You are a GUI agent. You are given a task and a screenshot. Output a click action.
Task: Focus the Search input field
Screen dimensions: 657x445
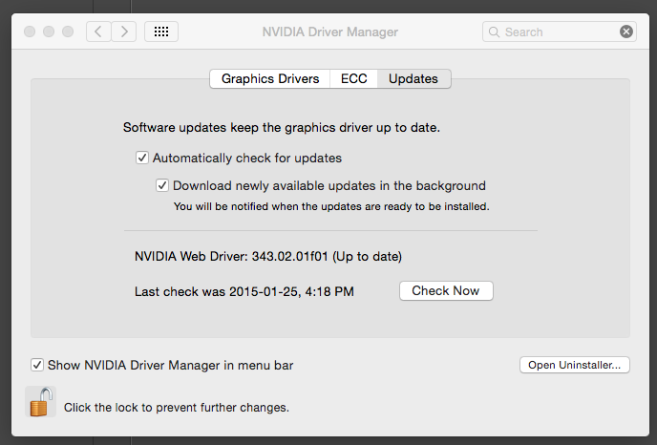559,32
